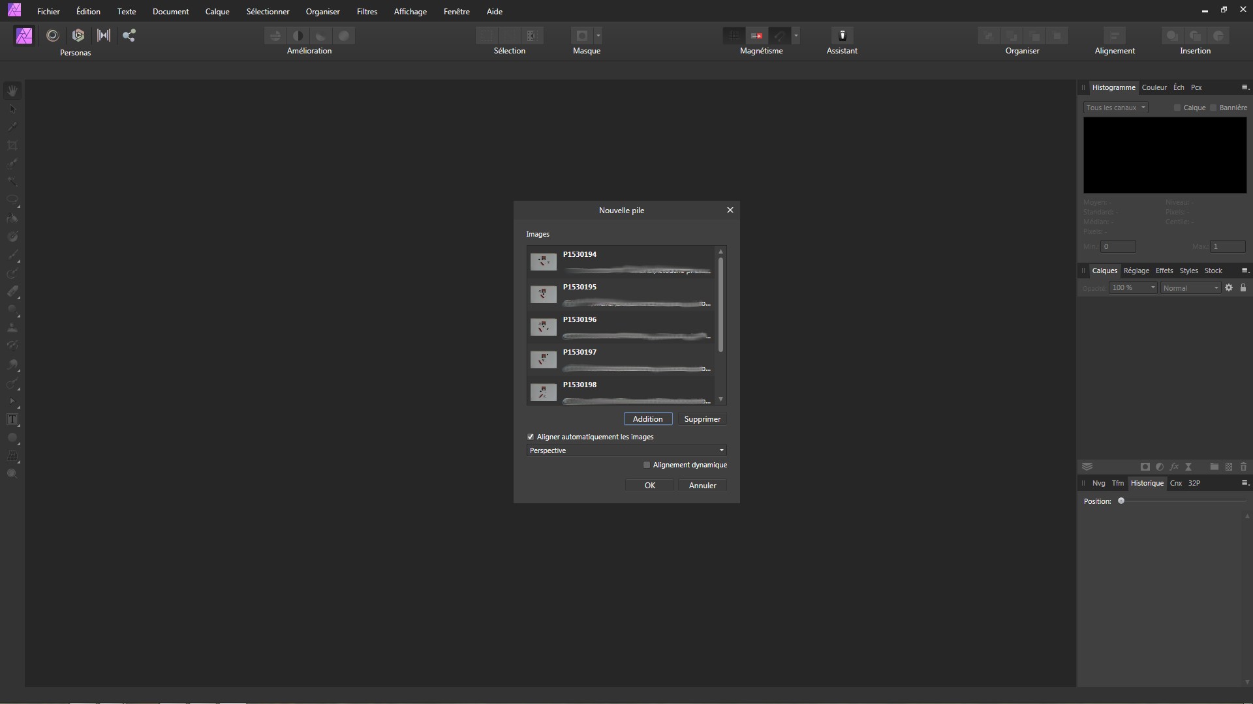Open the Perspective alignment dropdown

tap(626, 450)
